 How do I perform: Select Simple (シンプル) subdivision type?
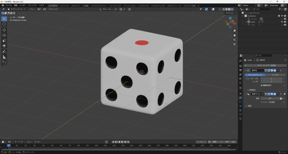click(275, 75)
